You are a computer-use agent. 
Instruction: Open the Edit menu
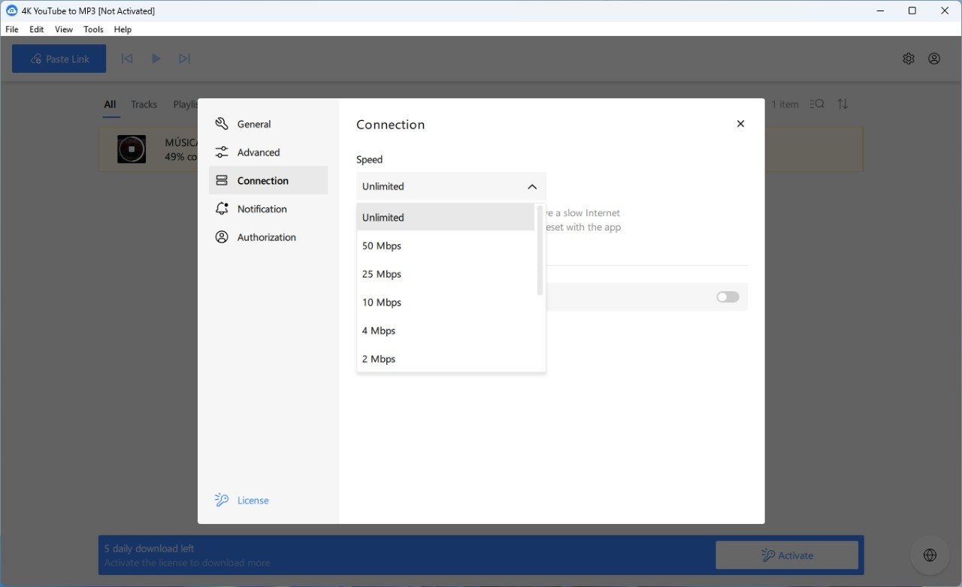tap(37, 29)
